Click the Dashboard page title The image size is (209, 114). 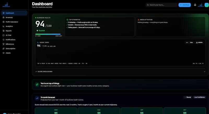42,4
